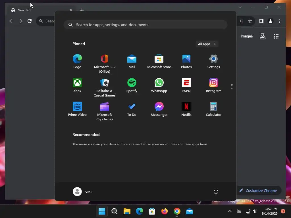The width and height of the screenshot is (291, 218).
Task: Launch the Photos app
Action: (x=186, y=62)
